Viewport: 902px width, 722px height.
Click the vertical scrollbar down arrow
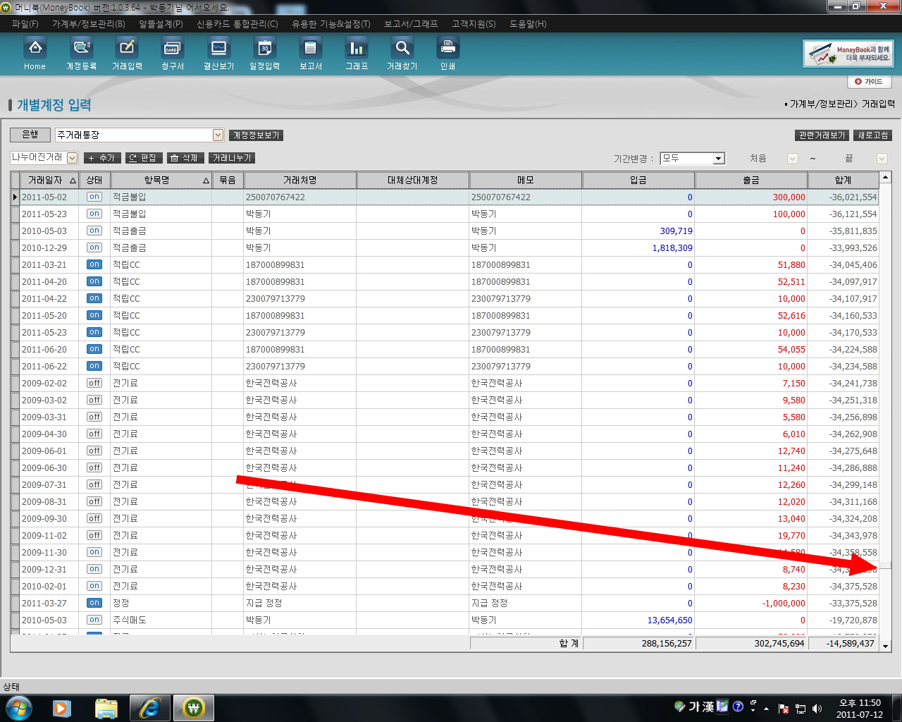pos(886,645)
